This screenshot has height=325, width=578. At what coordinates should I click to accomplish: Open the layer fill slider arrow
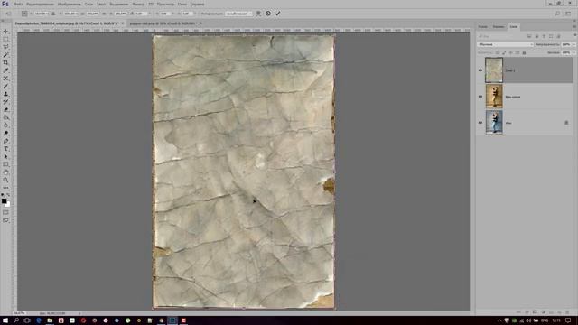coord(574,52)
